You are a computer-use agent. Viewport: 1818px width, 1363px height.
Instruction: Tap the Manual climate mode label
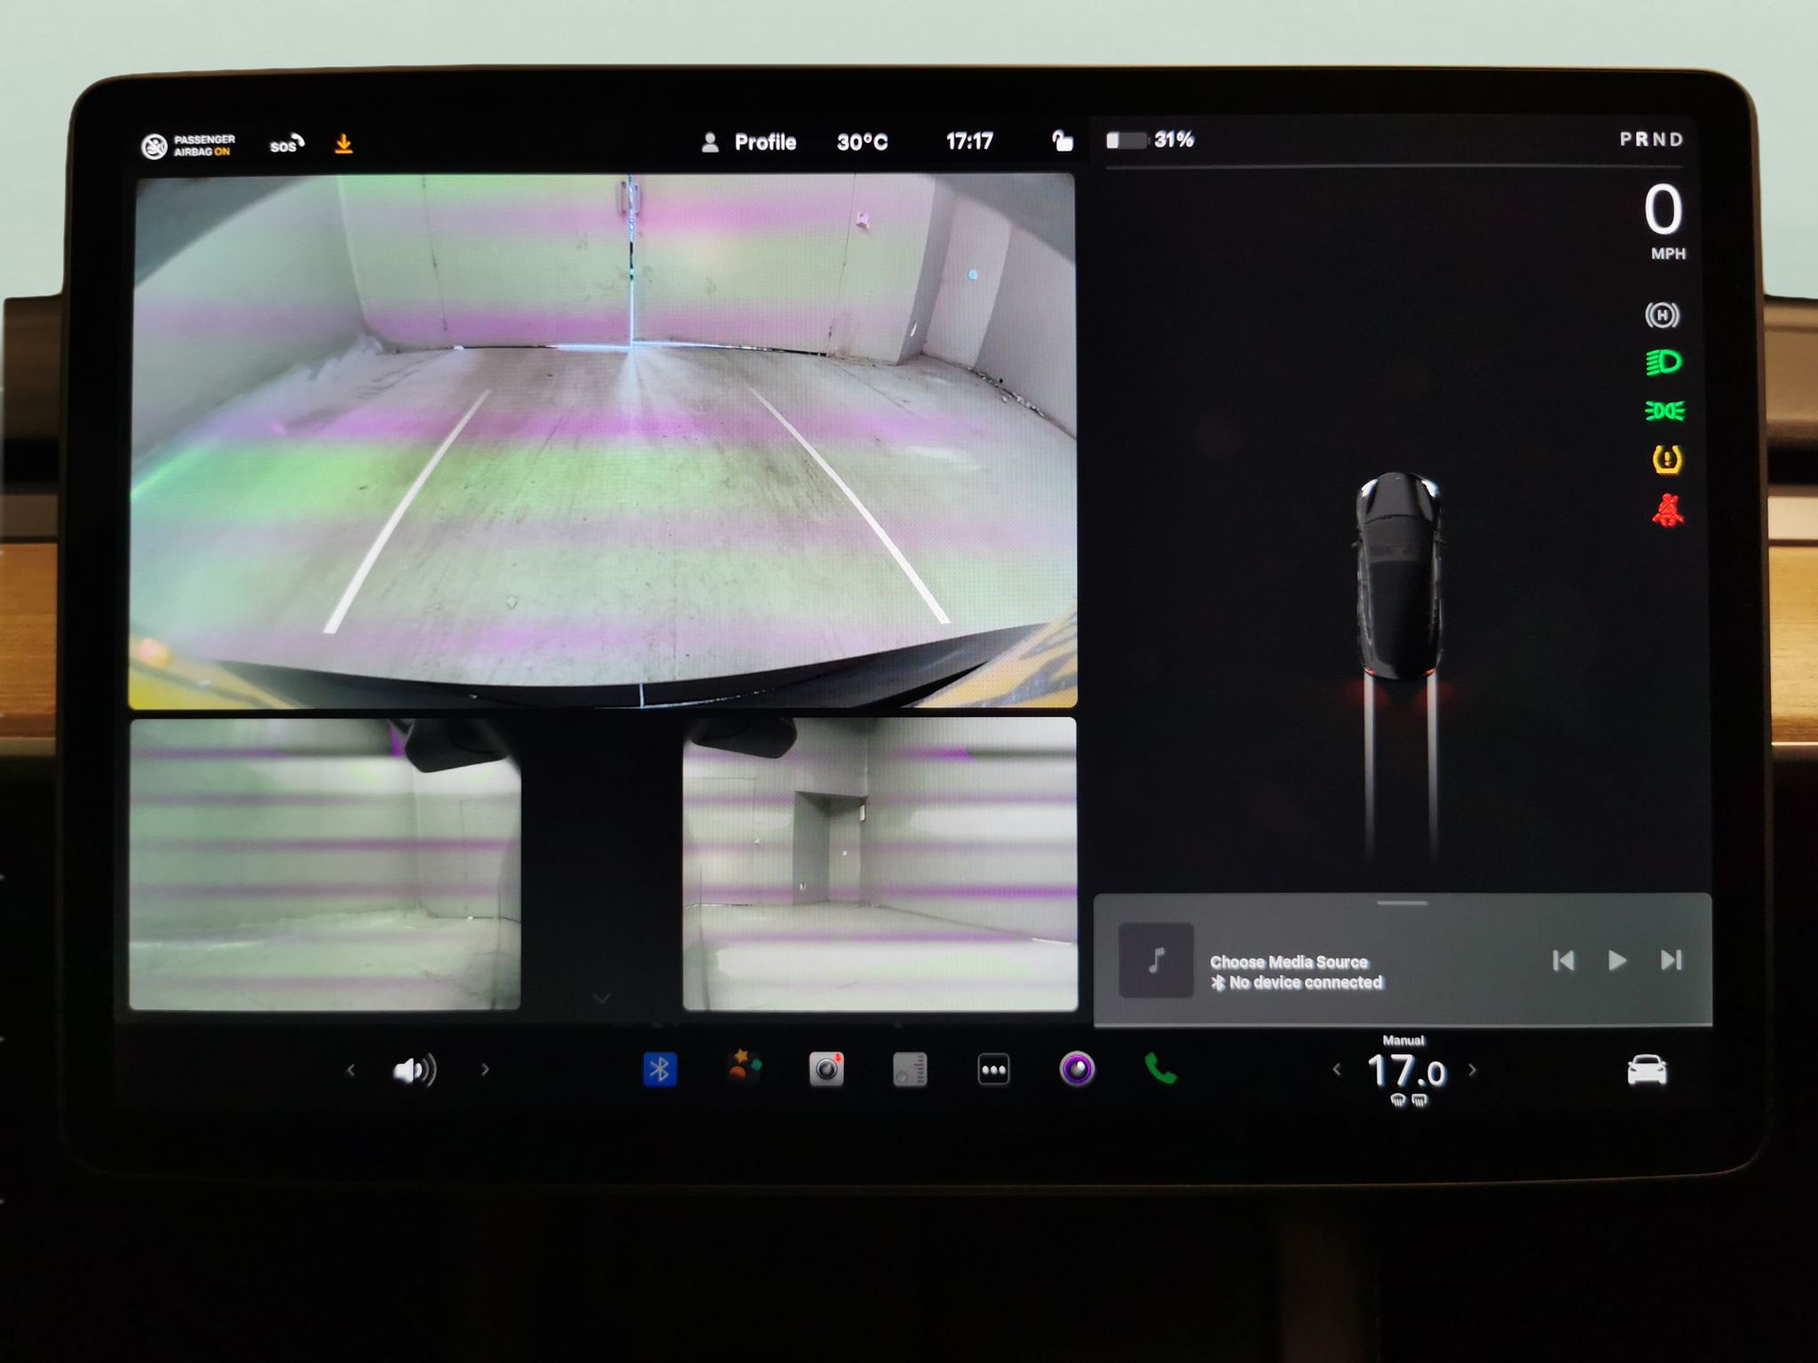(1403, 1040)
